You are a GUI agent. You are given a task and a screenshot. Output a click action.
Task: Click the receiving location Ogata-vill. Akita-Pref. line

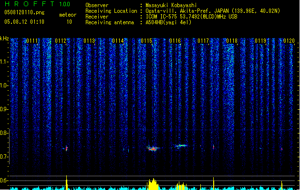coord(213,11)
